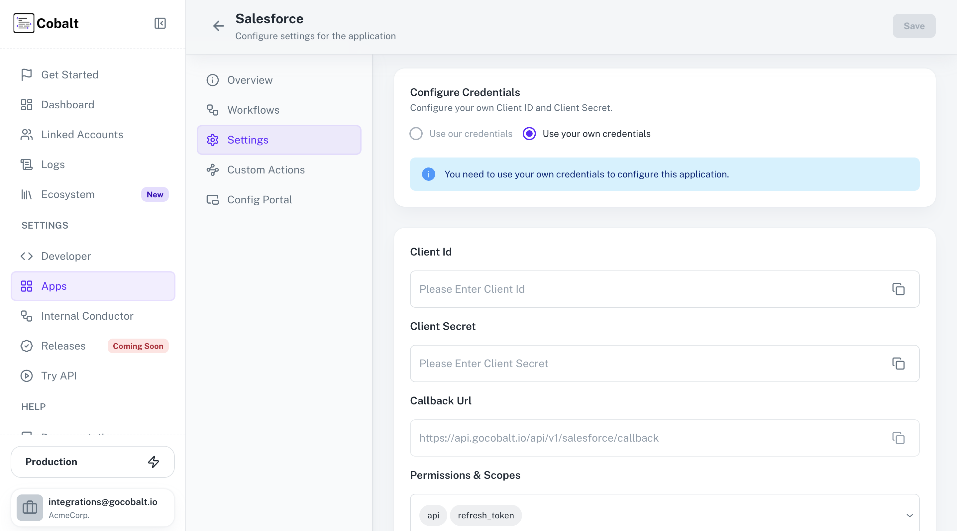This screenshot has height=531, width=957.
Task: Copy the Client Secret field value
Action: pyautogui.click(x=898, y=364)
